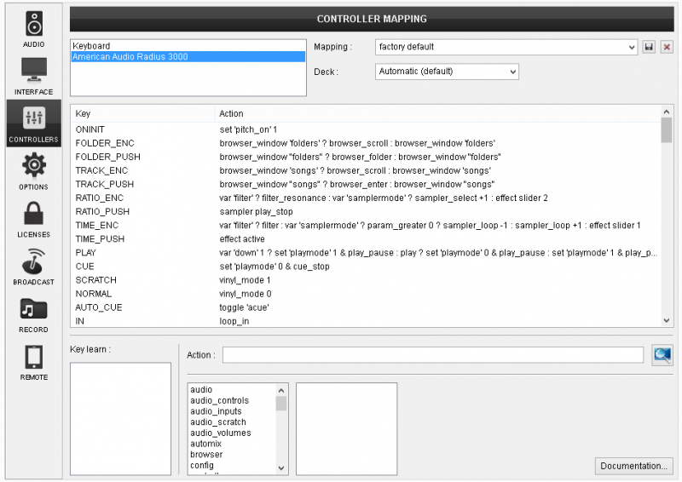Select the Controllers sidebar icon
Viewport: 682px width, 482px height.
pyautogui.click(x=34, y=123)
